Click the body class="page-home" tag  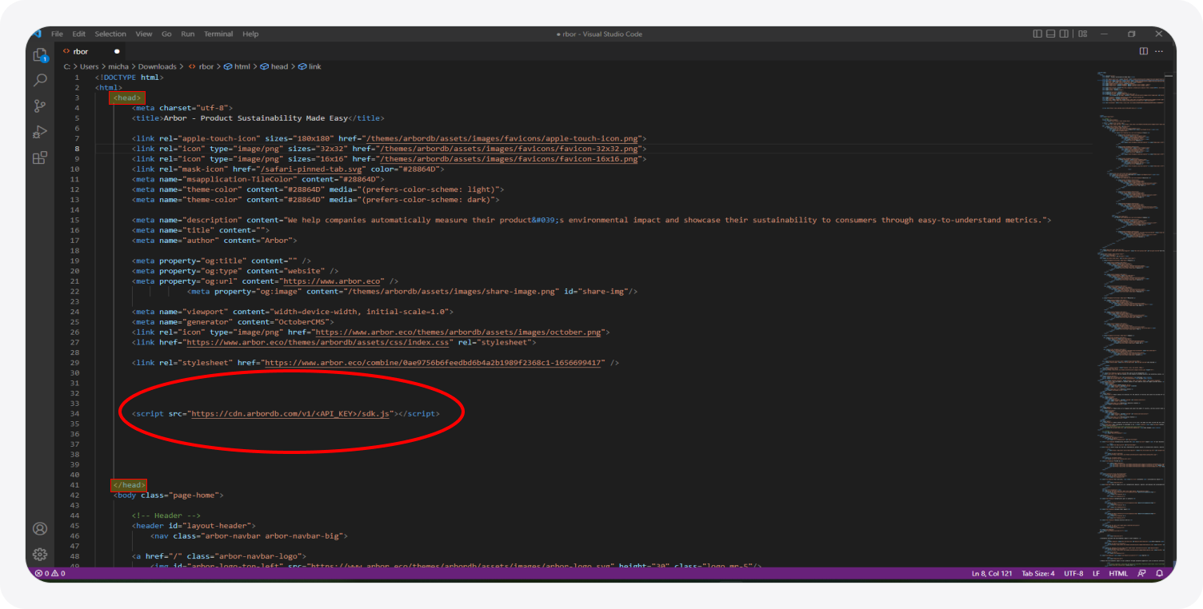coord(169,495)
